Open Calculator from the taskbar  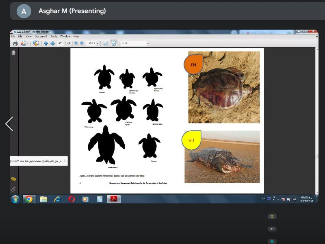click(100, 199)
